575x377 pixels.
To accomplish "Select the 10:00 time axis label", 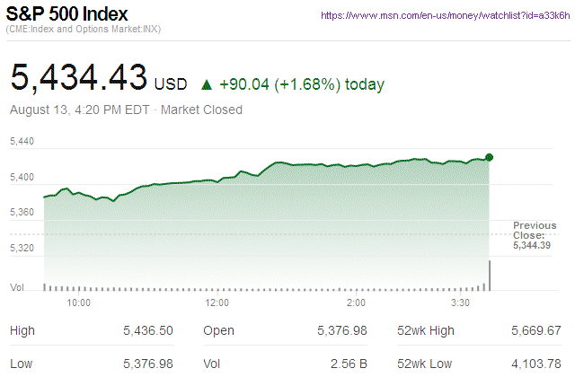I will (x=79, y=303).
